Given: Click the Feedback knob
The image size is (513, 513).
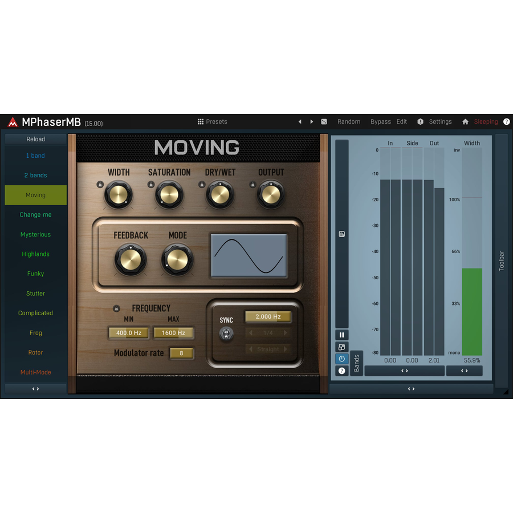Looking at the screenshot, I should [x=131, y=260].
